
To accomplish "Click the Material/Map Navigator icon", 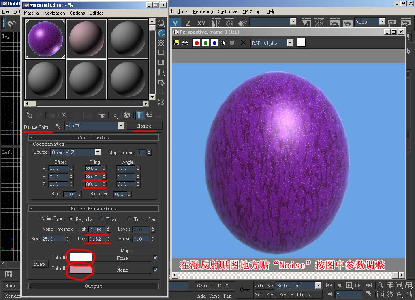I will [x=161, y=102].
